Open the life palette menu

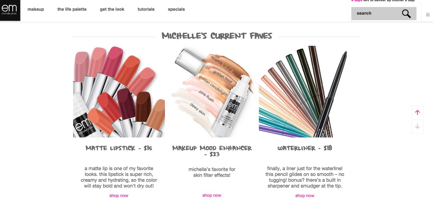pyautogui.click(x=72, y=9)
